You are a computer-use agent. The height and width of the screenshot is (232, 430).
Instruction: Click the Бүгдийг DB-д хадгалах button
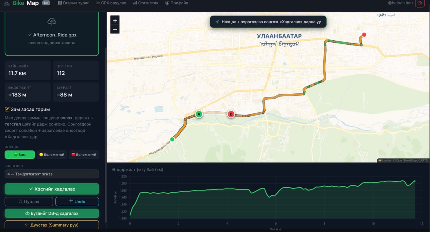click(52, 213)
